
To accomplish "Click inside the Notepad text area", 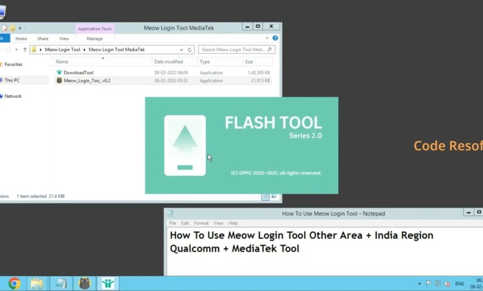I will (x=325, y=251).
